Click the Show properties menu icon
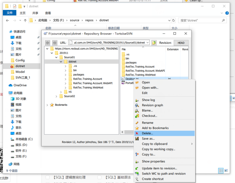 [x=137, y=162]
